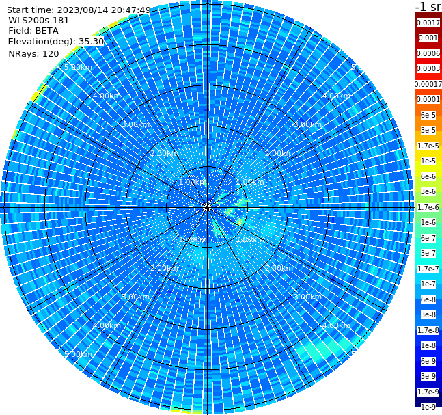Select the 6e-9 colorbar label

pyautogui.click(x=428, y=361)
